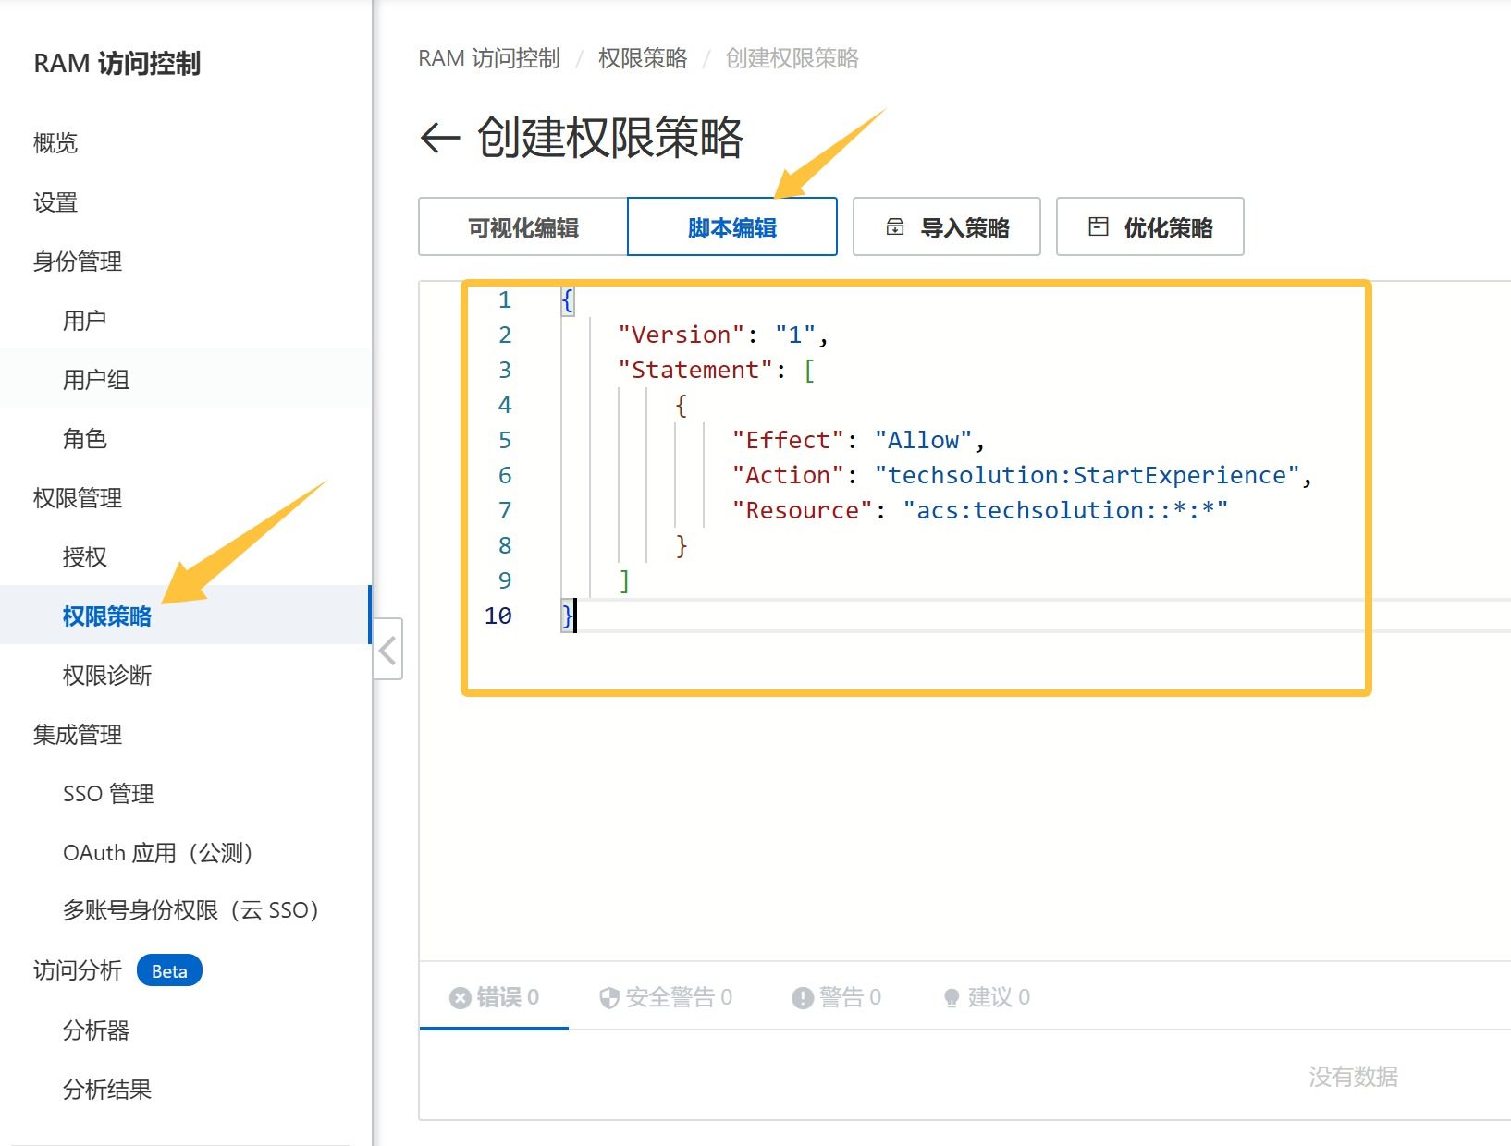Click the back arrow beside 创建权限策略
The width and height of the screenshot is (1511, 1146).
[x=440, y=139]
